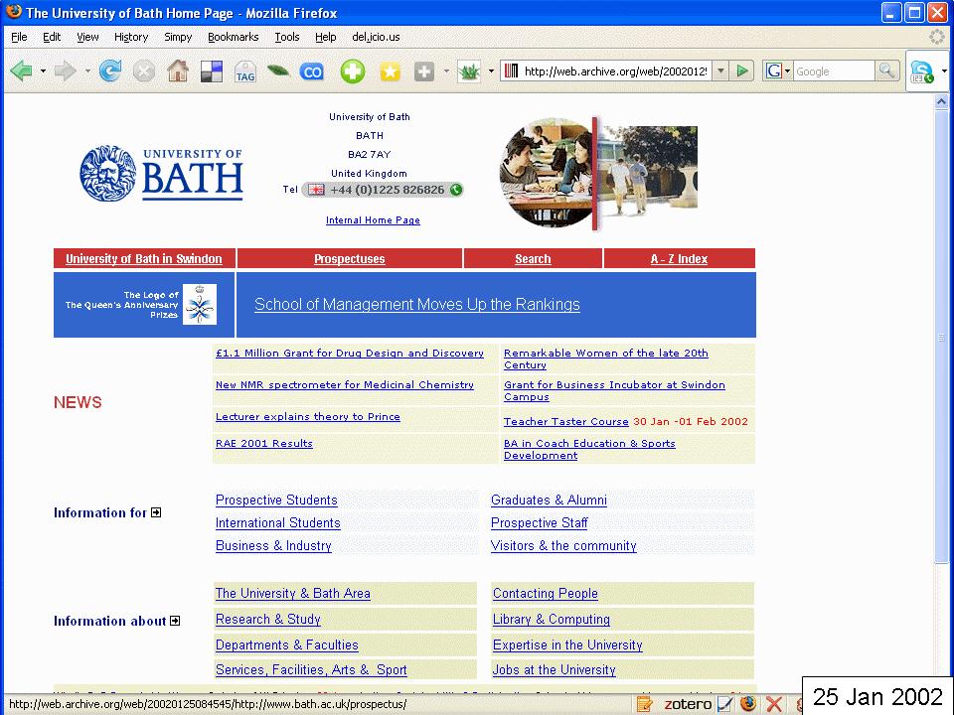This screenshot has height=715, width=954.
Task: Click the greyed-out Stop loading button
Action: [144, 71]
